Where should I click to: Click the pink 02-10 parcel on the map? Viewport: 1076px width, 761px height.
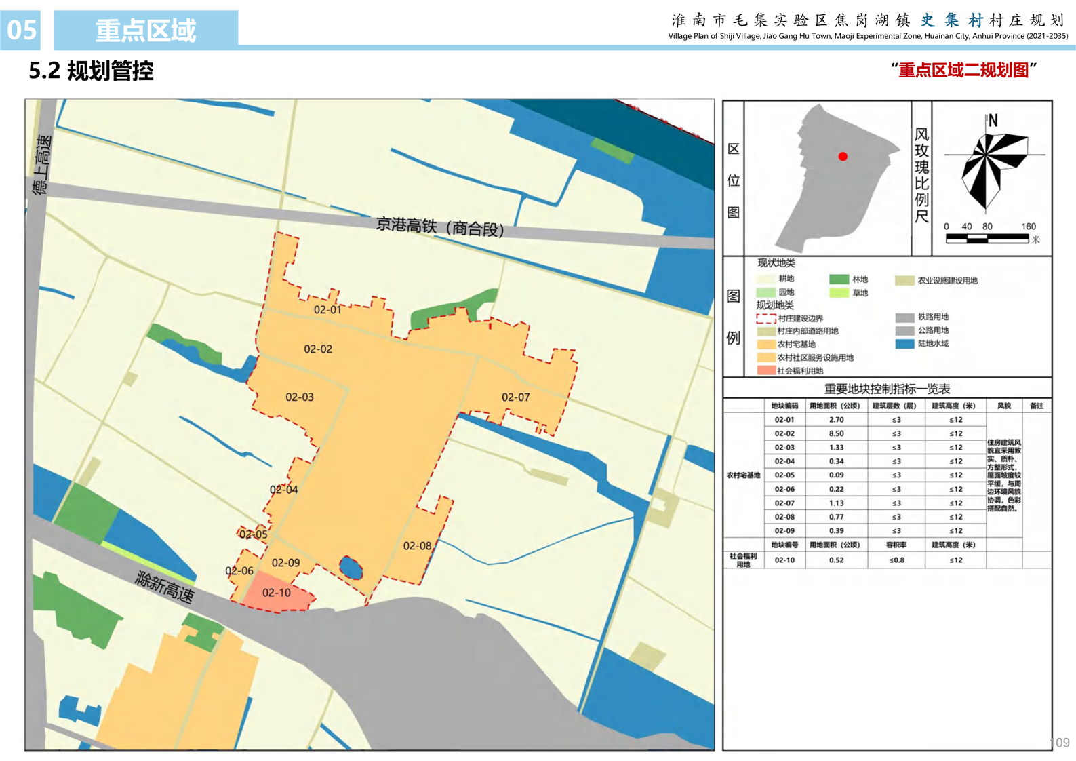277,594
